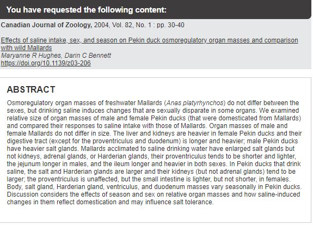The width and height of the screenshot is (313, 225).
Task: Click the Canadian Journal of Zoology journal name
Action: 46,25
